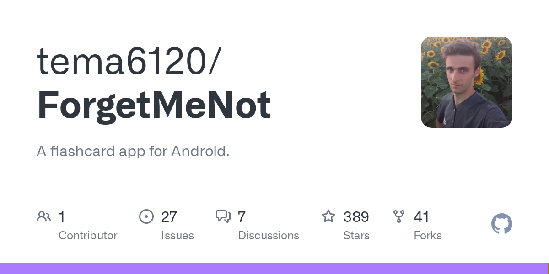Click the fork branch icon
This screenshot has width=549, height=274.
(399, 216)
